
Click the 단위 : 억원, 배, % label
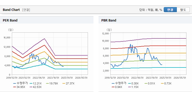pyautogui.click(x=151, y=10)
